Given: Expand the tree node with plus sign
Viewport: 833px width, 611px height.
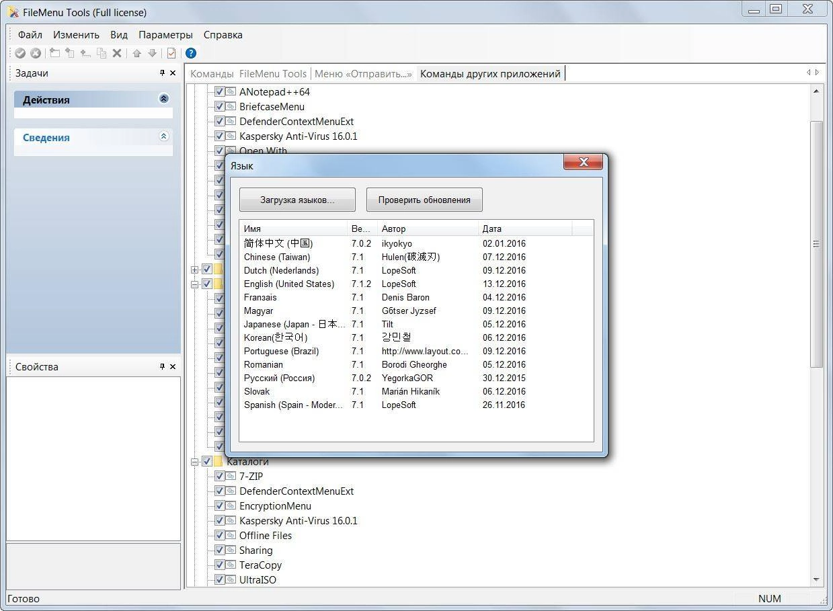Looking at the screenshot, I should point(195,269).
